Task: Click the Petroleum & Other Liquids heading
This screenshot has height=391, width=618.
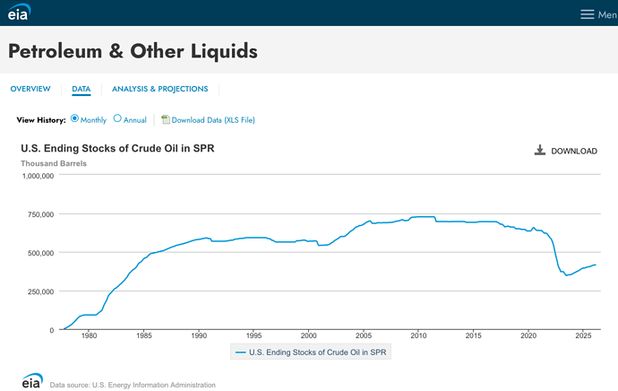Action: tap(133, 51)
